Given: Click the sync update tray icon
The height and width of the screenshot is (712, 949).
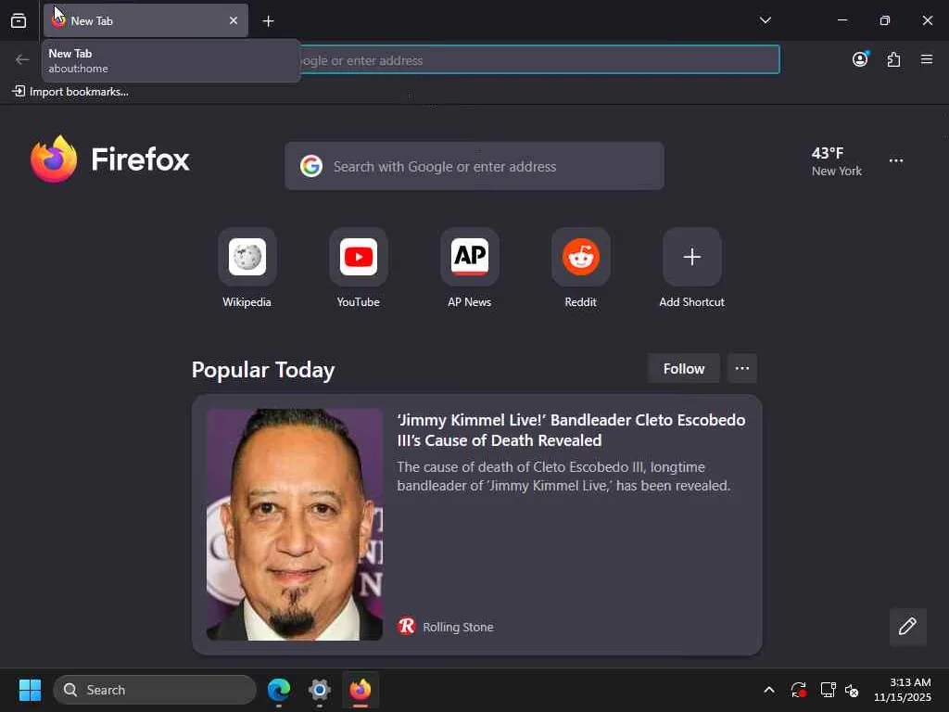Looking at the screenshot, I should click(x=798, y=690).
